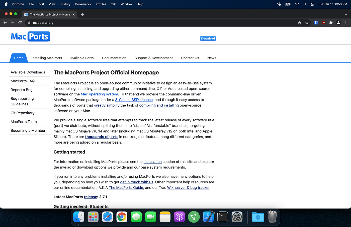Reload the macports.org page

point(20,22)
